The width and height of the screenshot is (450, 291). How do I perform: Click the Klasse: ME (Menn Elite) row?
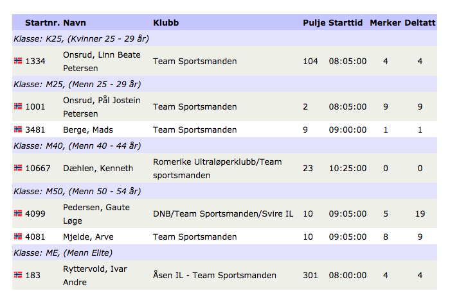tap(224, 253)
